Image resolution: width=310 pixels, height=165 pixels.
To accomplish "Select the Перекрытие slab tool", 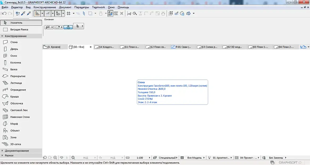I will 21,76.
